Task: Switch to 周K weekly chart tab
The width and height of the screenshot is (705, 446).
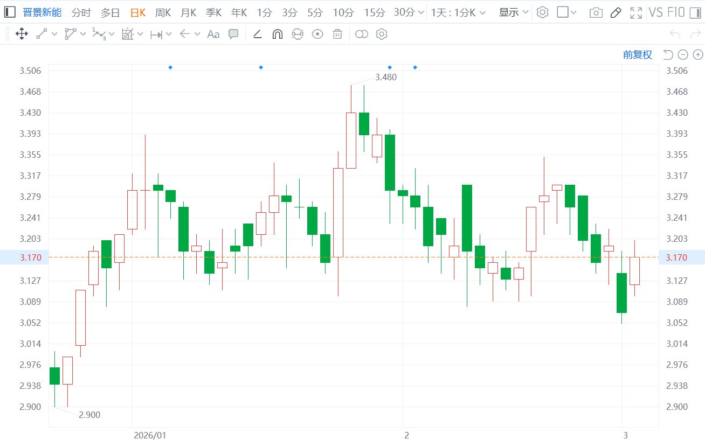Action: (163, 12)
